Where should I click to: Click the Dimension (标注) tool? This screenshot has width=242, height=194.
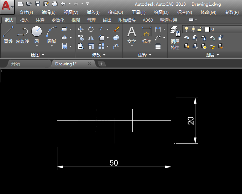pyautogui.click(x=146, y=35)
